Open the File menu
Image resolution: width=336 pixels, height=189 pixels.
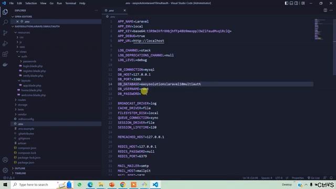pos(12,3)
